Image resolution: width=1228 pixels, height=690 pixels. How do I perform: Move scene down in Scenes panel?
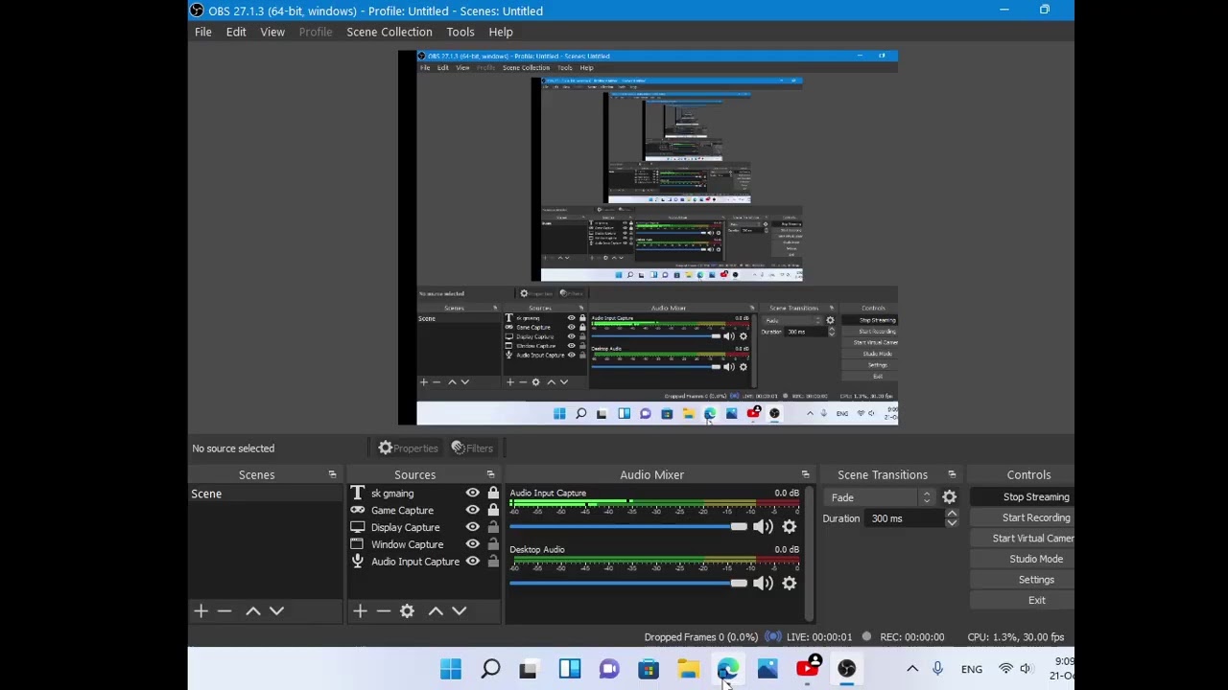pos(276,610)
